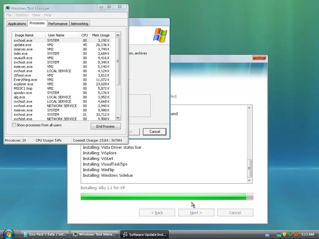The height and width of the screenshot is (239, 319).
Task: Click the process list scrollbar thumb
Action: pyautogui.click(x=118, y=61)
